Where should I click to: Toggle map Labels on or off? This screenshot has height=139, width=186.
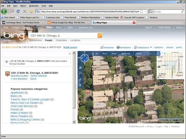139,54
